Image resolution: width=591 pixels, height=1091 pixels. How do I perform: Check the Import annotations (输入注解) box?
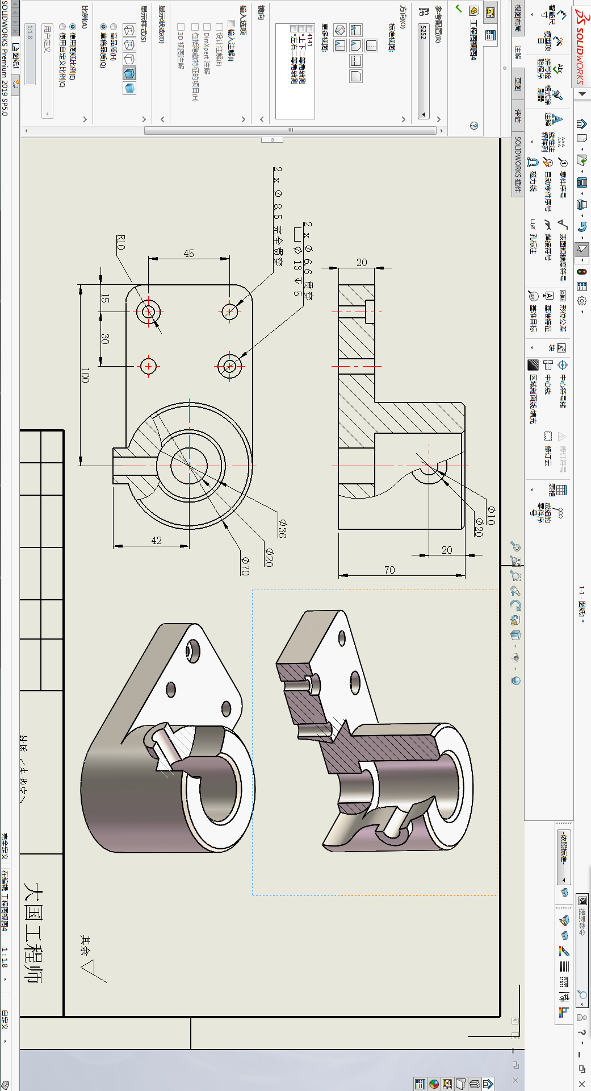point(232,24)
